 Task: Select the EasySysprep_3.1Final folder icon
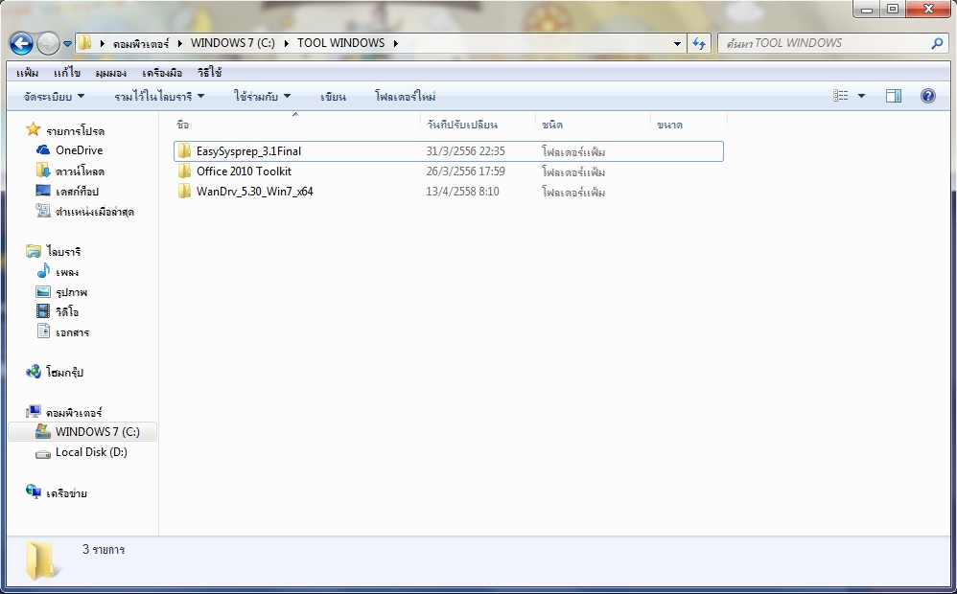[x=184, y=151]
